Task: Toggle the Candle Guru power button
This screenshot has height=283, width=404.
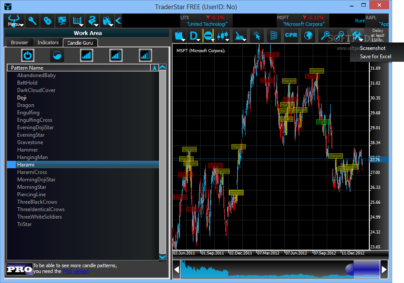Action: pyautogui.click(x=28, y=55)
